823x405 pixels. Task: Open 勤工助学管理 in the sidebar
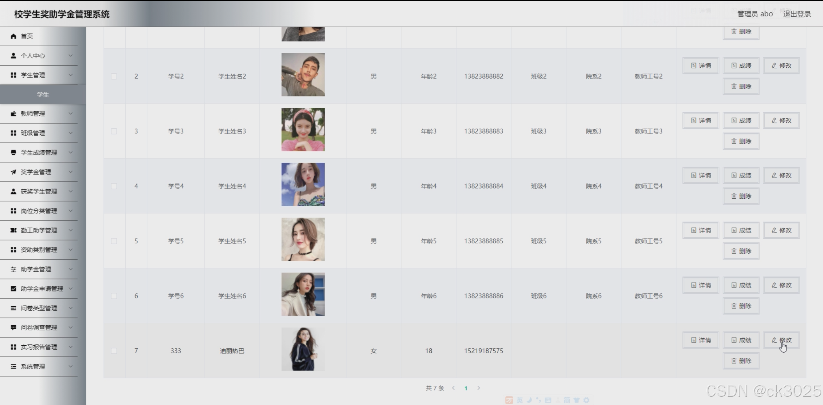click(x=39, y=230)
